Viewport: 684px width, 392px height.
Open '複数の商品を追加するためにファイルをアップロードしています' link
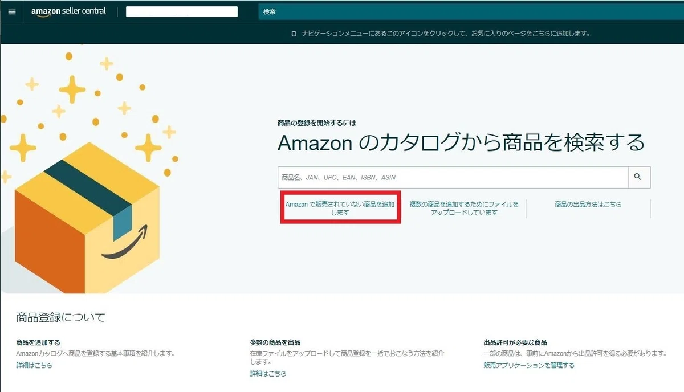[464, 208]
